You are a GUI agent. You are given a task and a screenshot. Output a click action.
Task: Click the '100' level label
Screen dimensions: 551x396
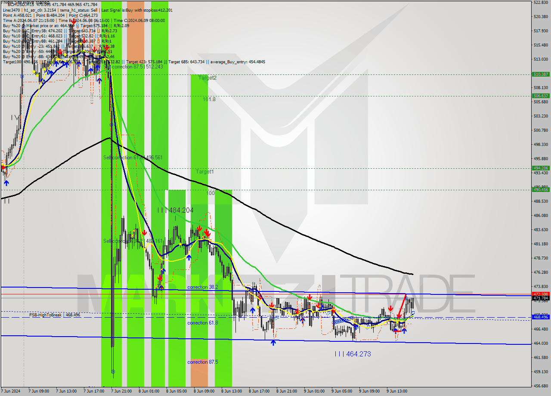210,193
